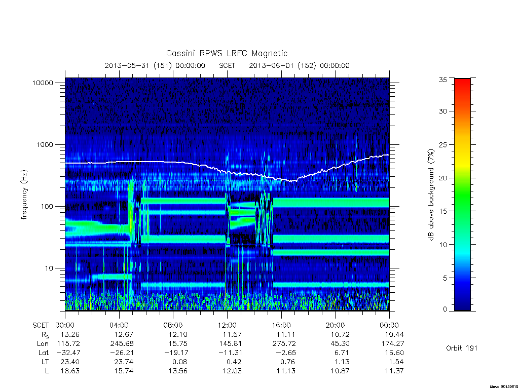
Task: Click the 'frequency (Hz)' axis label
Action: point(24,195)
